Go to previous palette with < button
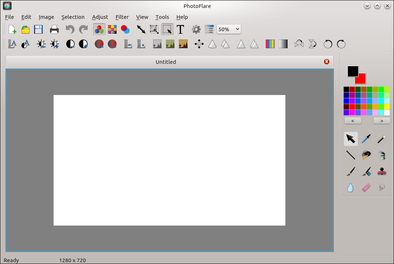 click(x=352, y=121)
